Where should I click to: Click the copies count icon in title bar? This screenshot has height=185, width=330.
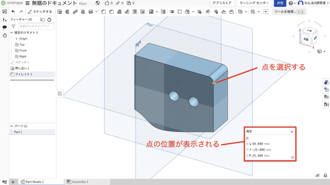[129, 3]
